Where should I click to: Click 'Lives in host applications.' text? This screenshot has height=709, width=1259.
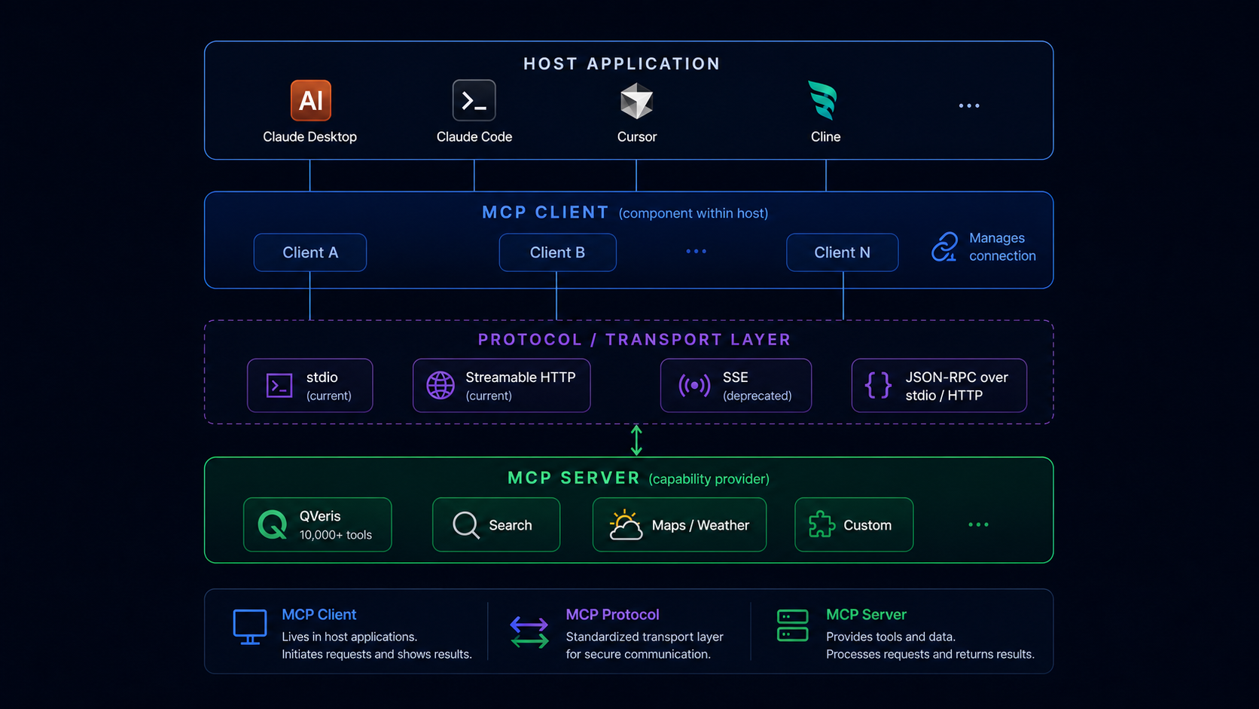[349, 637]
